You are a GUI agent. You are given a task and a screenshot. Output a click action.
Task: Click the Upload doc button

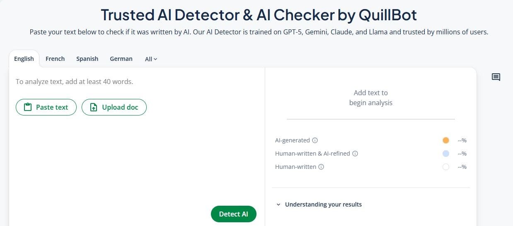[114, 107]
